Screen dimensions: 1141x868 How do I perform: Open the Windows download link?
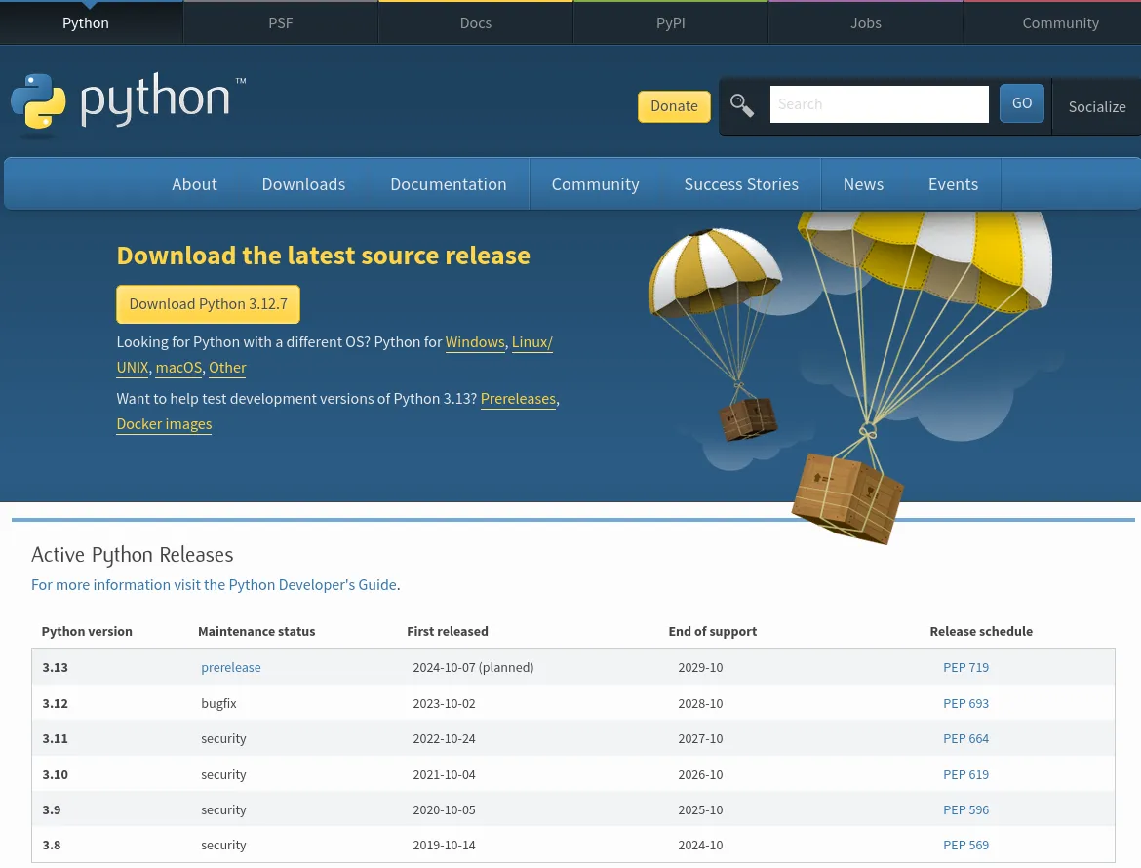tap(475, 341)
